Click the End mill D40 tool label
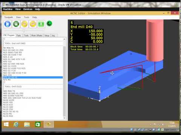The height and width of the screenshot is (135, 181). 81,27
